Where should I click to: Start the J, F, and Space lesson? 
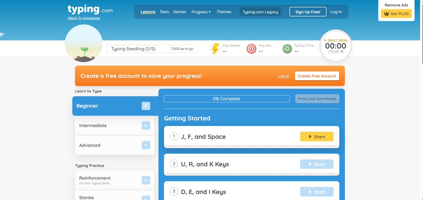317,137
